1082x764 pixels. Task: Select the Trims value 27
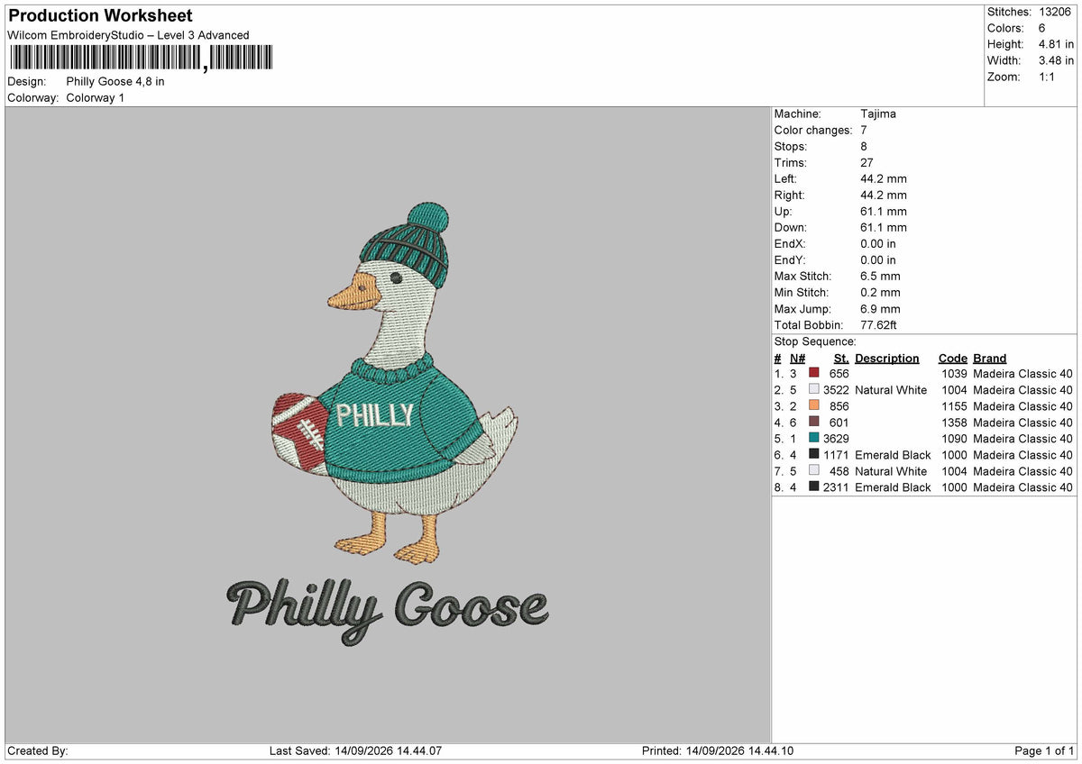867,163
